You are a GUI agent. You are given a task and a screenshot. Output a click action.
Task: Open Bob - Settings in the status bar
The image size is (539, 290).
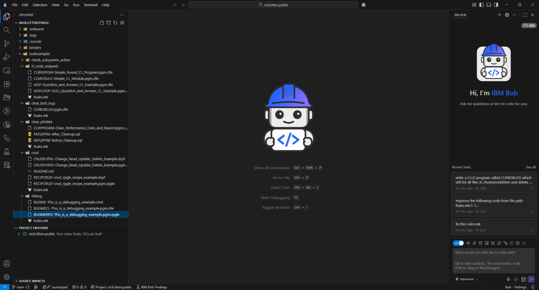(515, 287)
